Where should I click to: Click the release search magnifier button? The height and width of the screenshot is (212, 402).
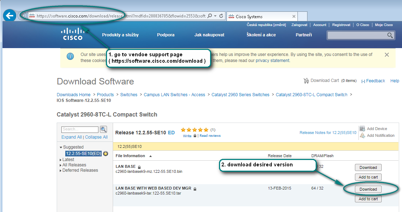[x=103, y=129]
